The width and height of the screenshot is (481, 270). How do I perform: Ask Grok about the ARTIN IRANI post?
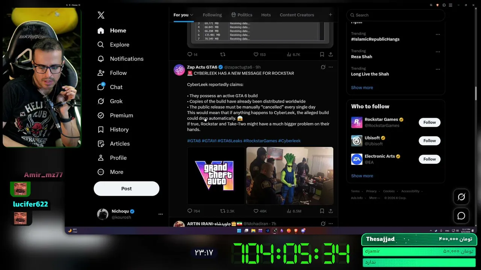323,223
